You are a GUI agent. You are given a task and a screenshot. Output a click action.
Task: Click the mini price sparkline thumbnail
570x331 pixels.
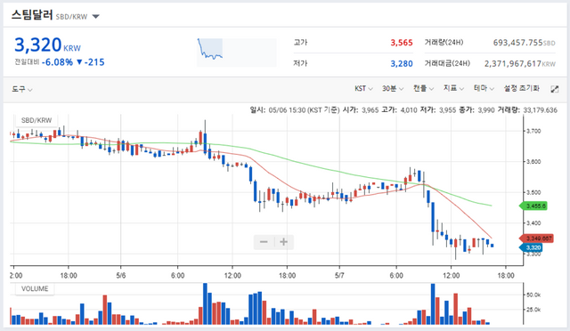[237, 52]
